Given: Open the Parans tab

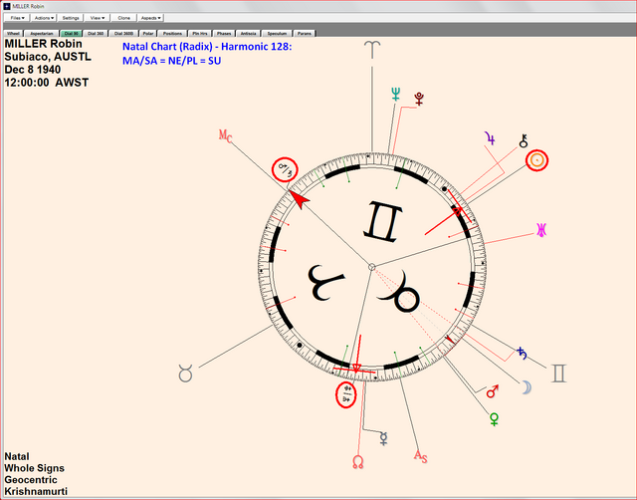Looking at the screenshot, I should (305, 33).
